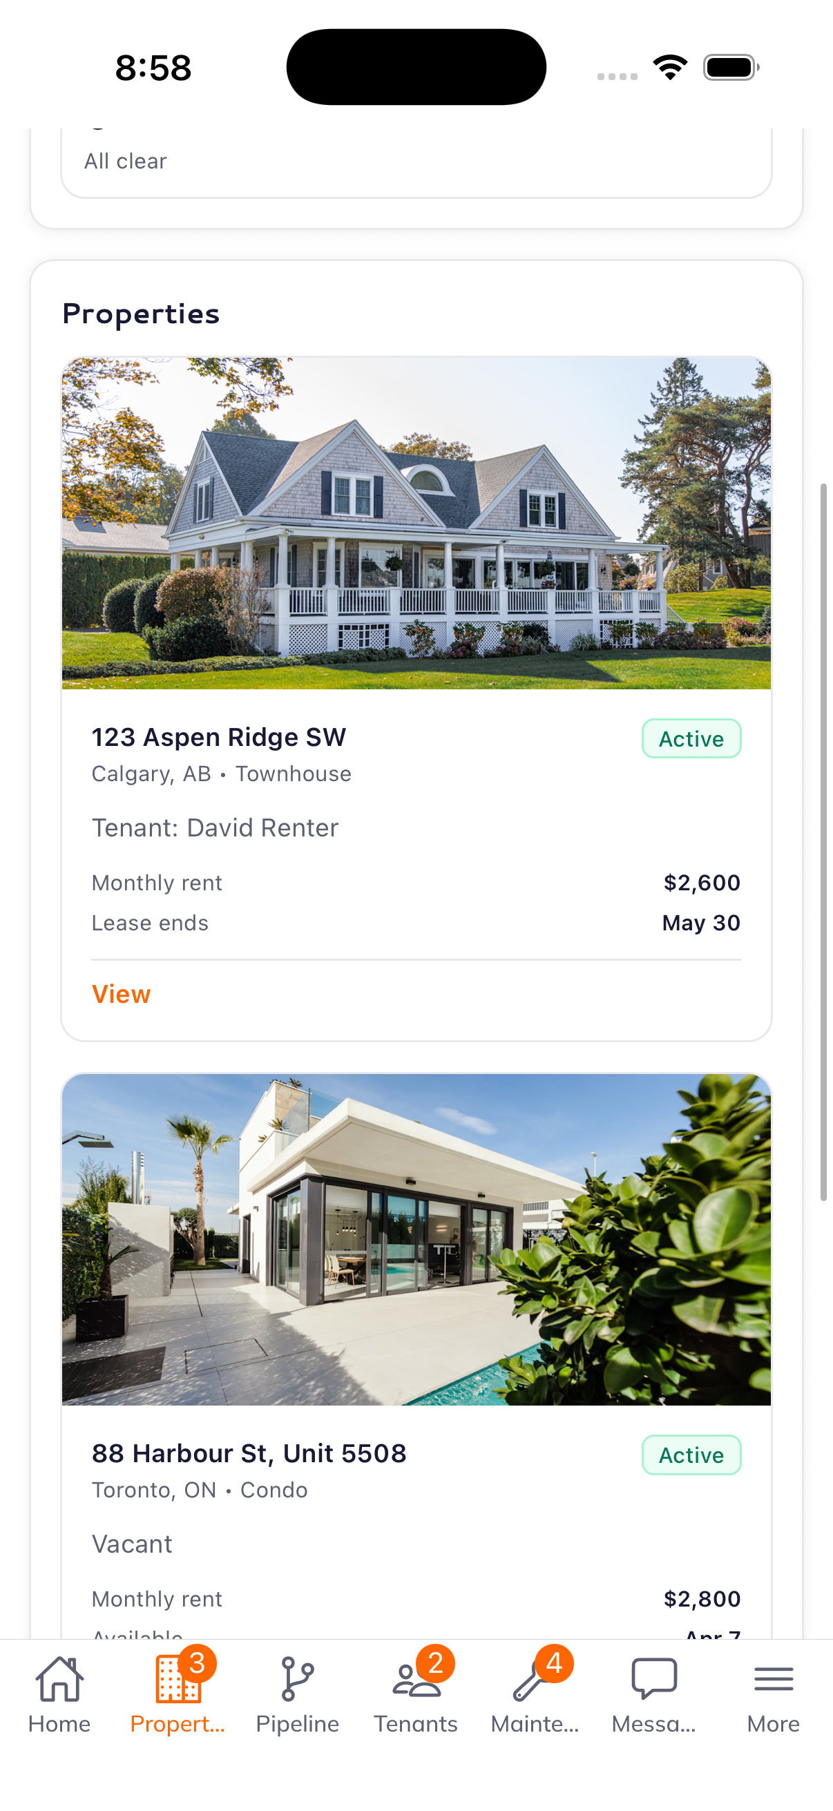Open the Harbour St condo photo
833x1811 pixels.
pos(416,1239)
